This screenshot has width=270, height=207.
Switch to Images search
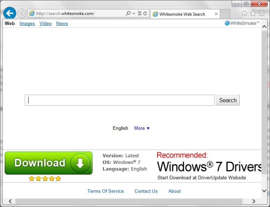[x=27, y=24]
